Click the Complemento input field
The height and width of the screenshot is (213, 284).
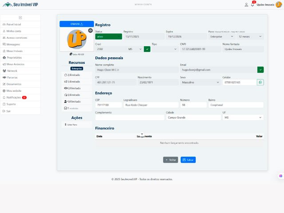130,118
